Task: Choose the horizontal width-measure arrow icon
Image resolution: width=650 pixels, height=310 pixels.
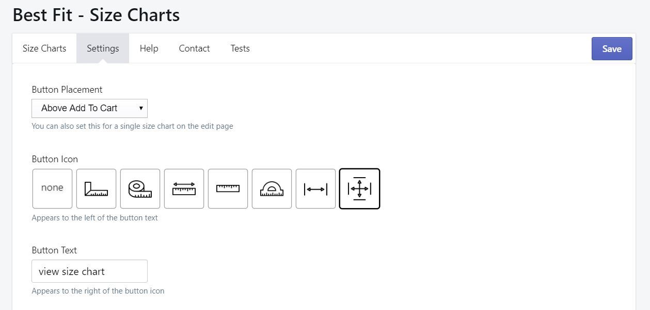Action: 315,188
